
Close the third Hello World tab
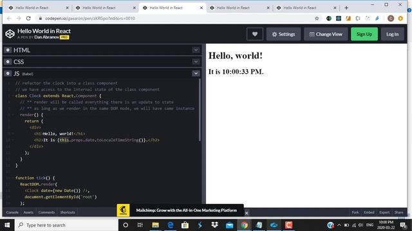(x=201, y=8)
